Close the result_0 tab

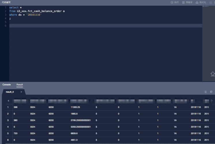tap(21, 92)
